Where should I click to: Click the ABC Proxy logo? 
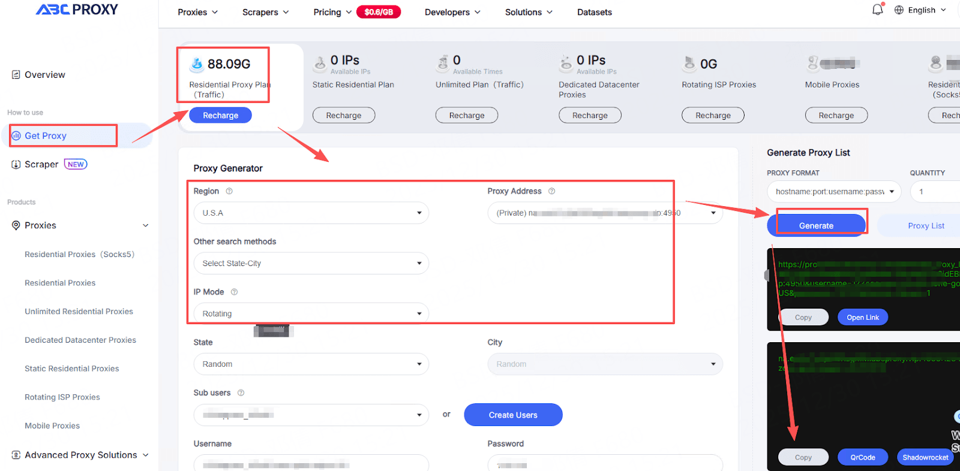tap(77, 10)
